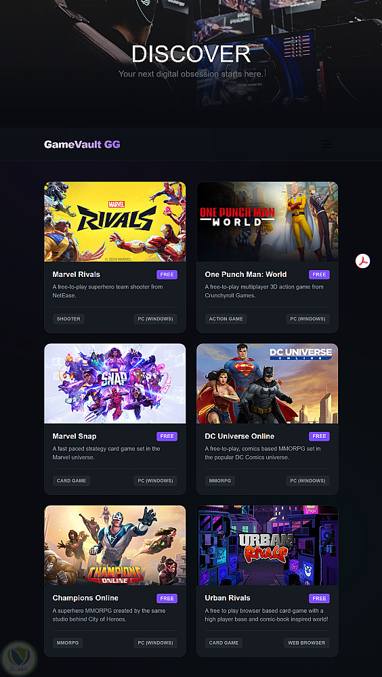Select the SHOOTER genre tag

pyautogui.click(x=68, y=319)
